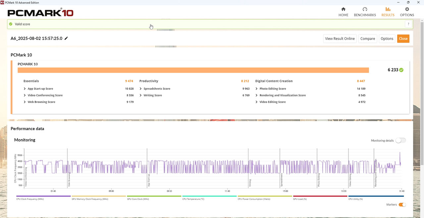Click the Writing value 6 769
424x218 pixels.
click(245, 95)
